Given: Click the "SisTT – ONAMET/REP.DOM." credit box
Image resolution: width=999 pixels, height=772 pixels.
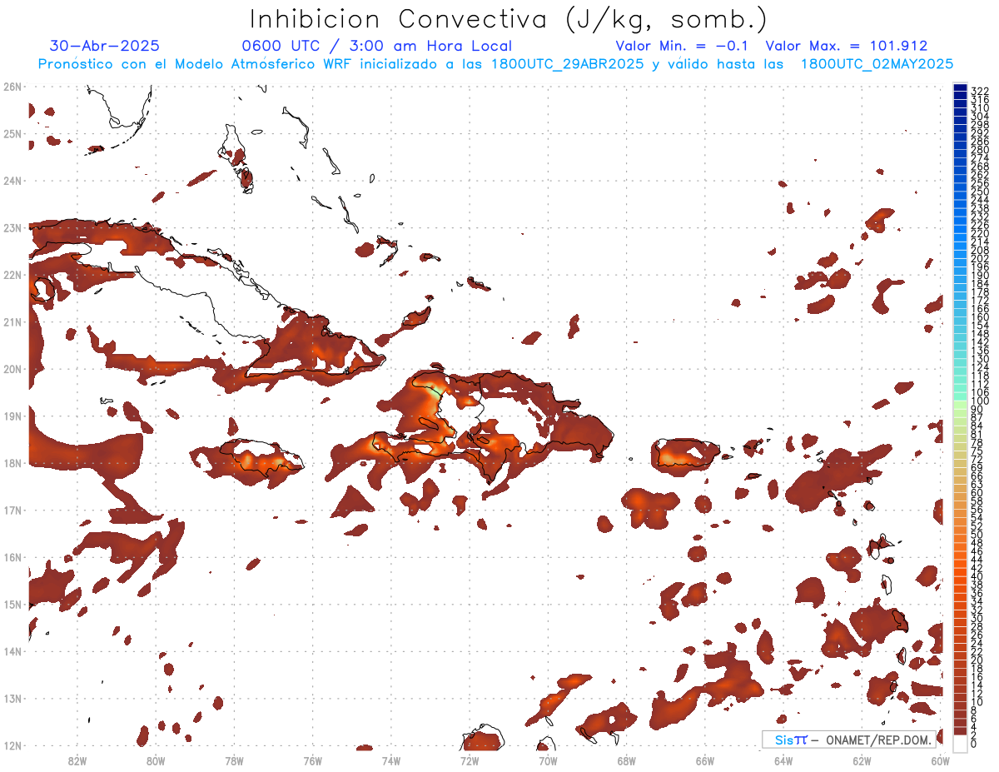Looking at the screenshot, I should pos(848,739).
